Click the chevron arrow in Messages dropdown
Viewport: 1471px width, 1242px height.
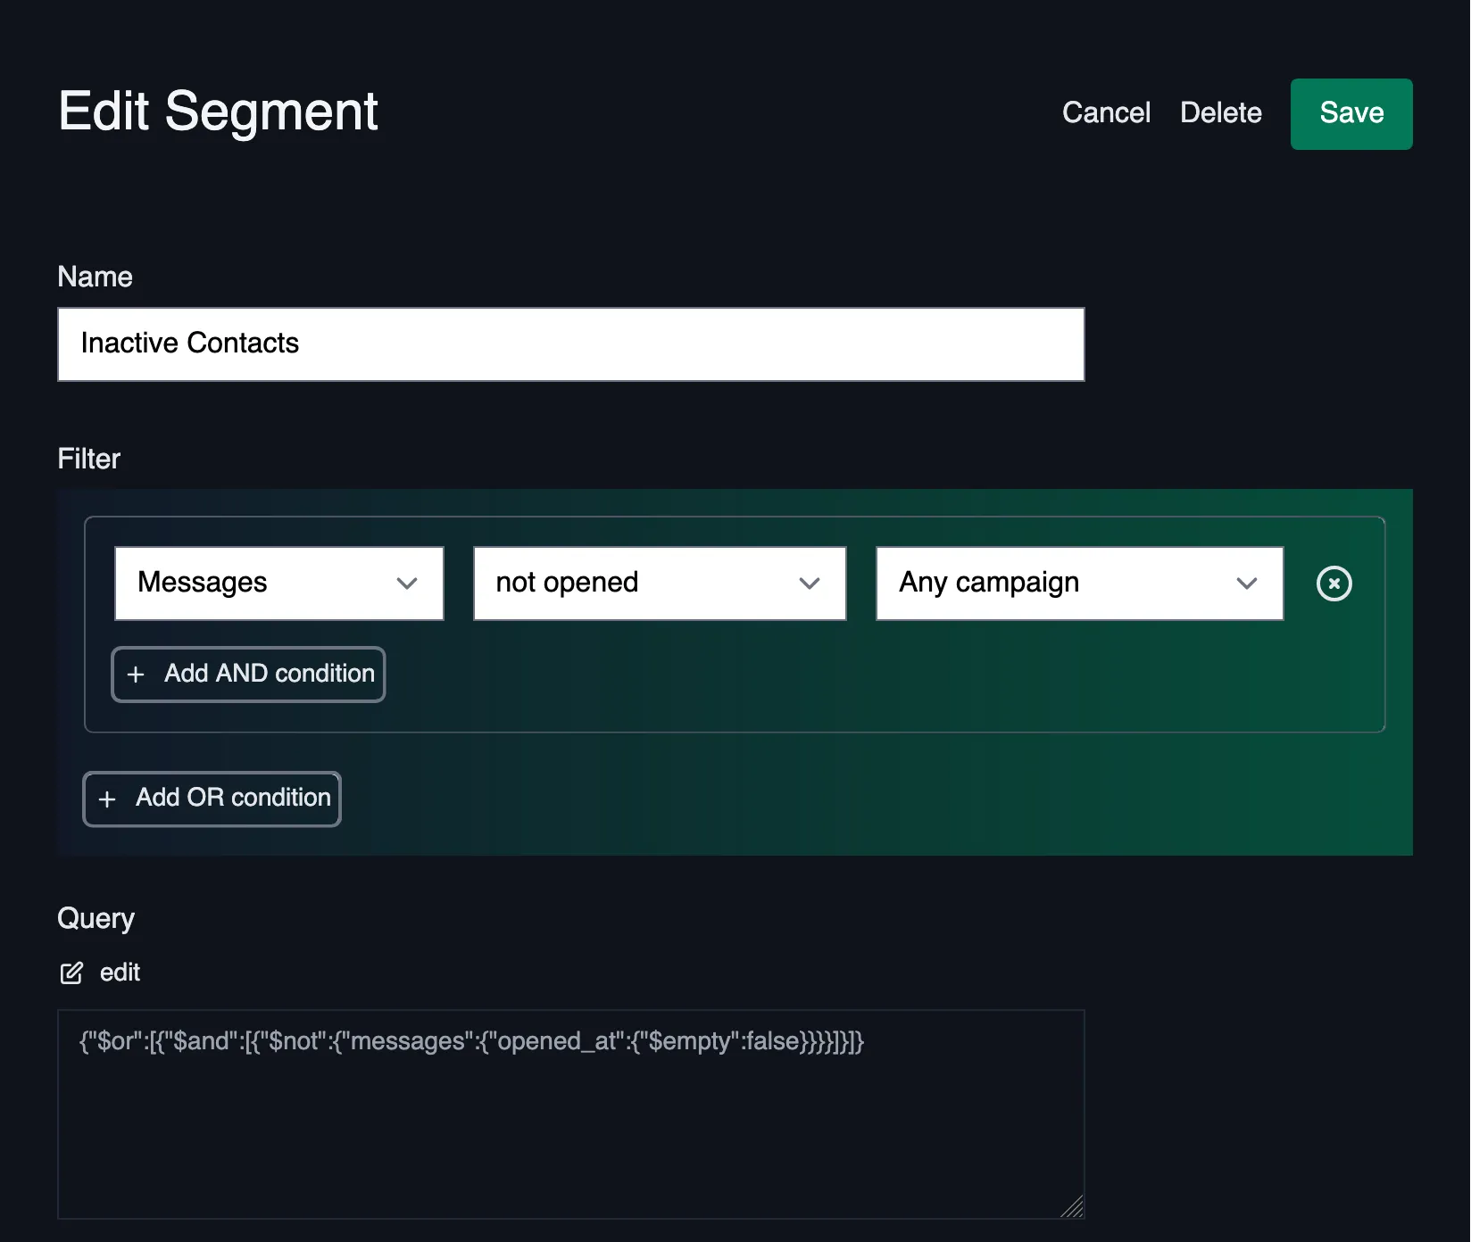pyautogui.click(x=407, y=584)
